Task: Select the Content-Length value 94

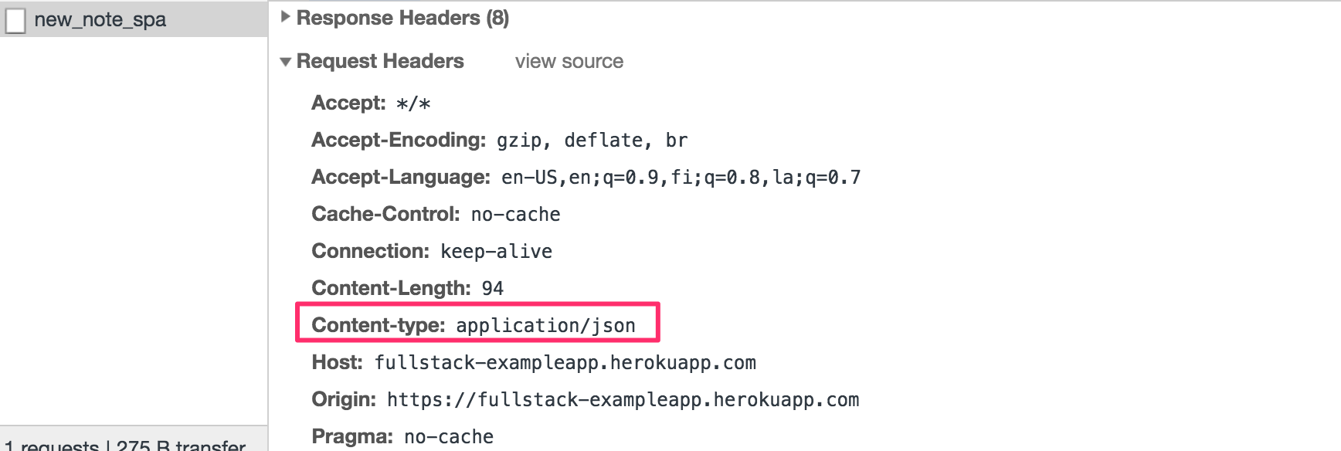Action: 492,289
